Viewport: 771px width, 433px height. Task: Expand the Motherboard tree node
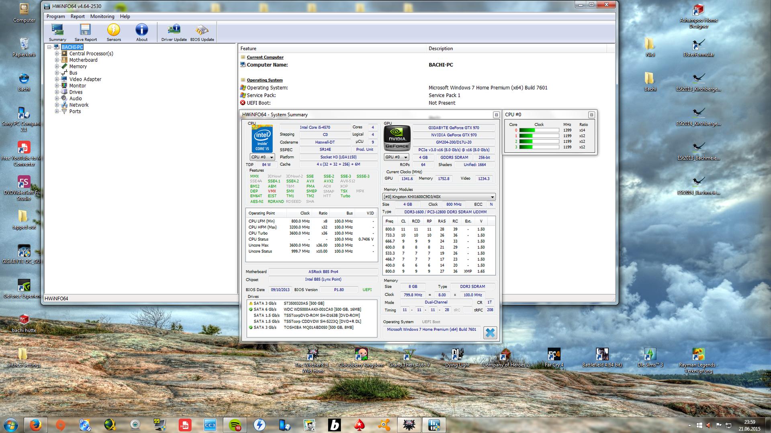[x=57, y=60]
